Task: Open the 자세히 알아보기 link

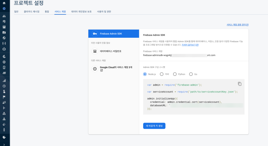Action: pyautogui.click(x=190, y=45)
